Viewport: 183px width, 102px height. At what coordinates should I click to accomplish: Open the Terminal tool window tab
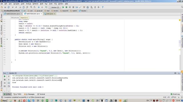tap(41, 94)
